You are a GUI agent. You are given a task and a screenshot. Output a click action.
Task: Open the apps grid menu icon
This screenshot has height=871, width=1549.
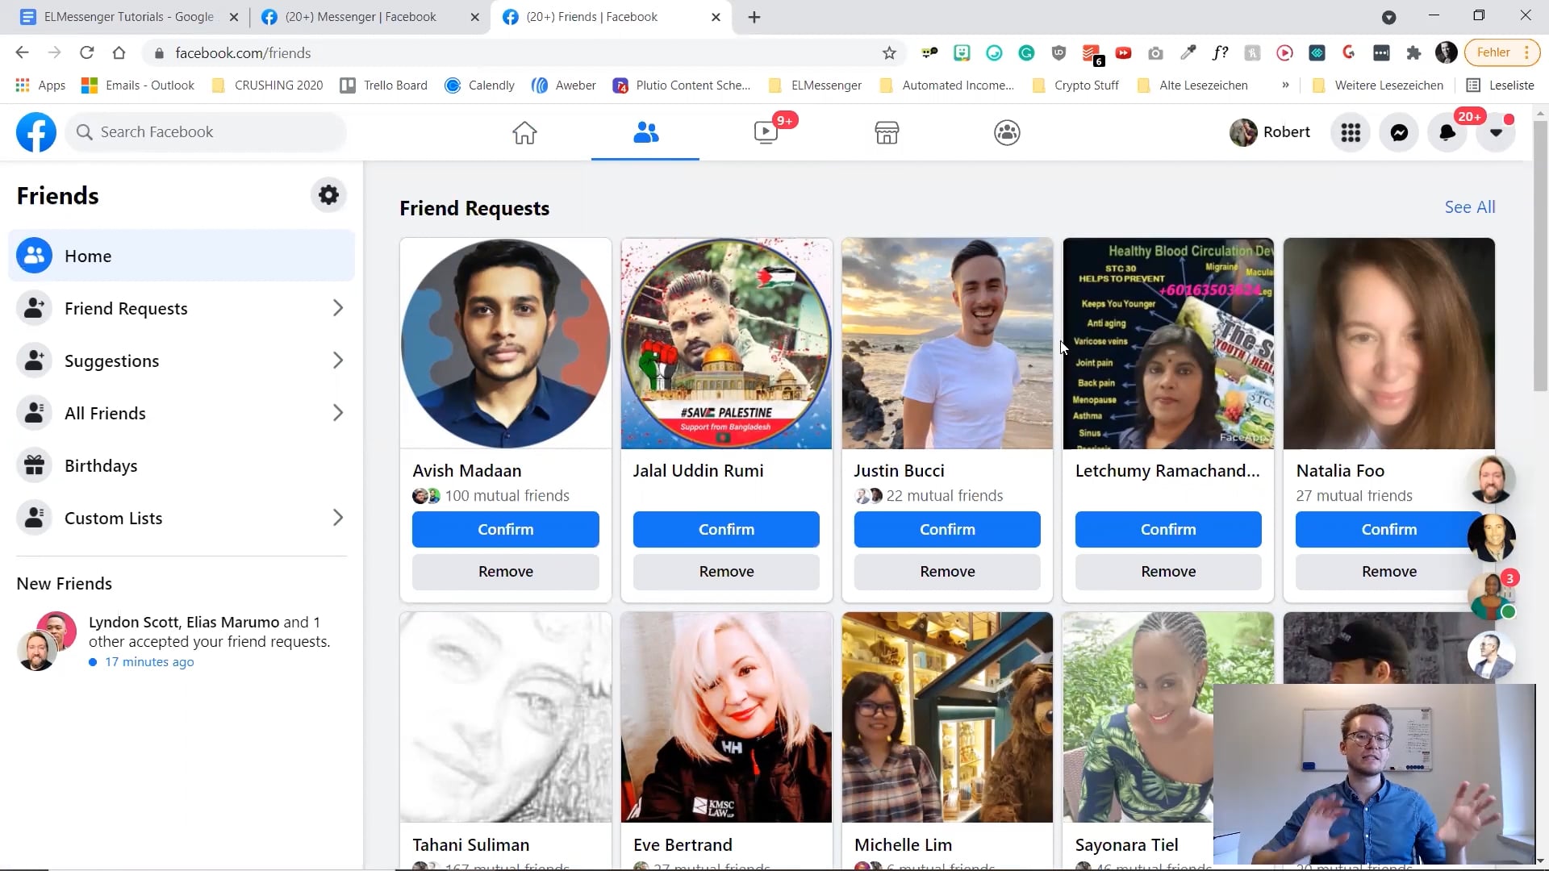(x=1351, y=132)
